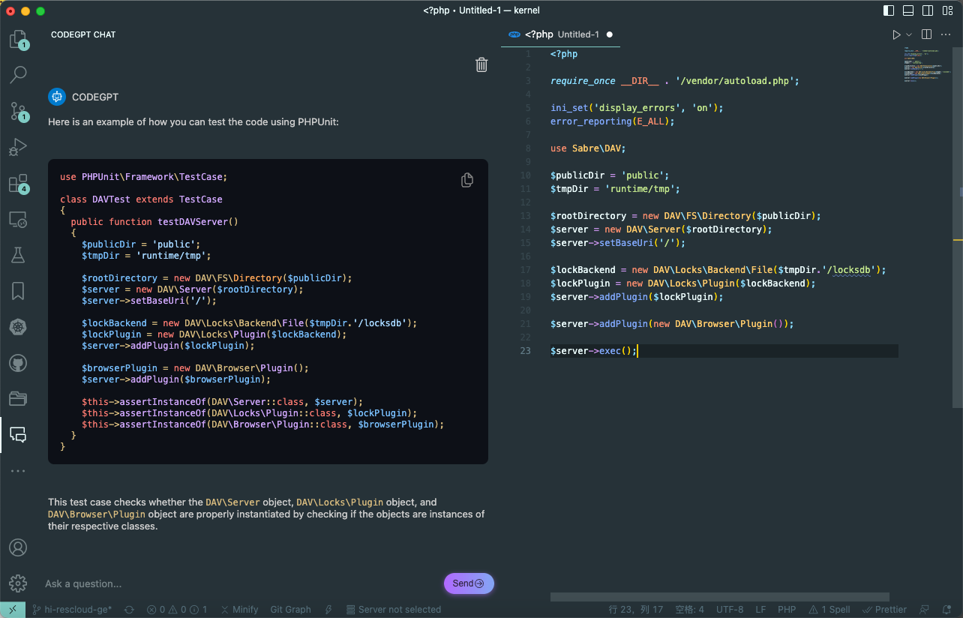This screenshot has height=618, width=963.
Task: Expand additional views ellipsis in activity bar
Action: (x=18, y=471)
